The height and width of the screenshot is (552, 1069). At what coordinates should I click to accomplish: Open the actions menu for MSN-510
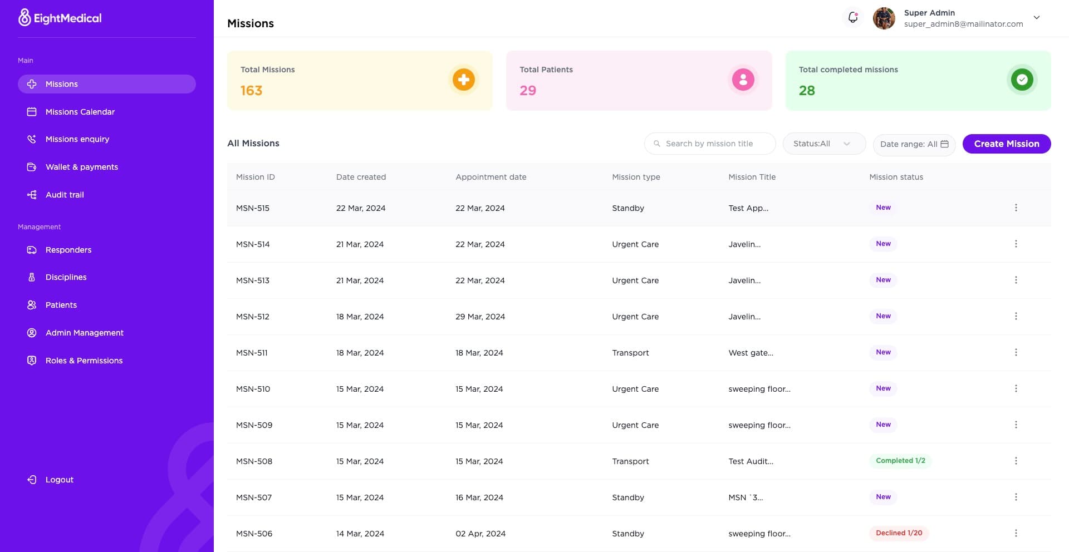tap(1016, 388)
